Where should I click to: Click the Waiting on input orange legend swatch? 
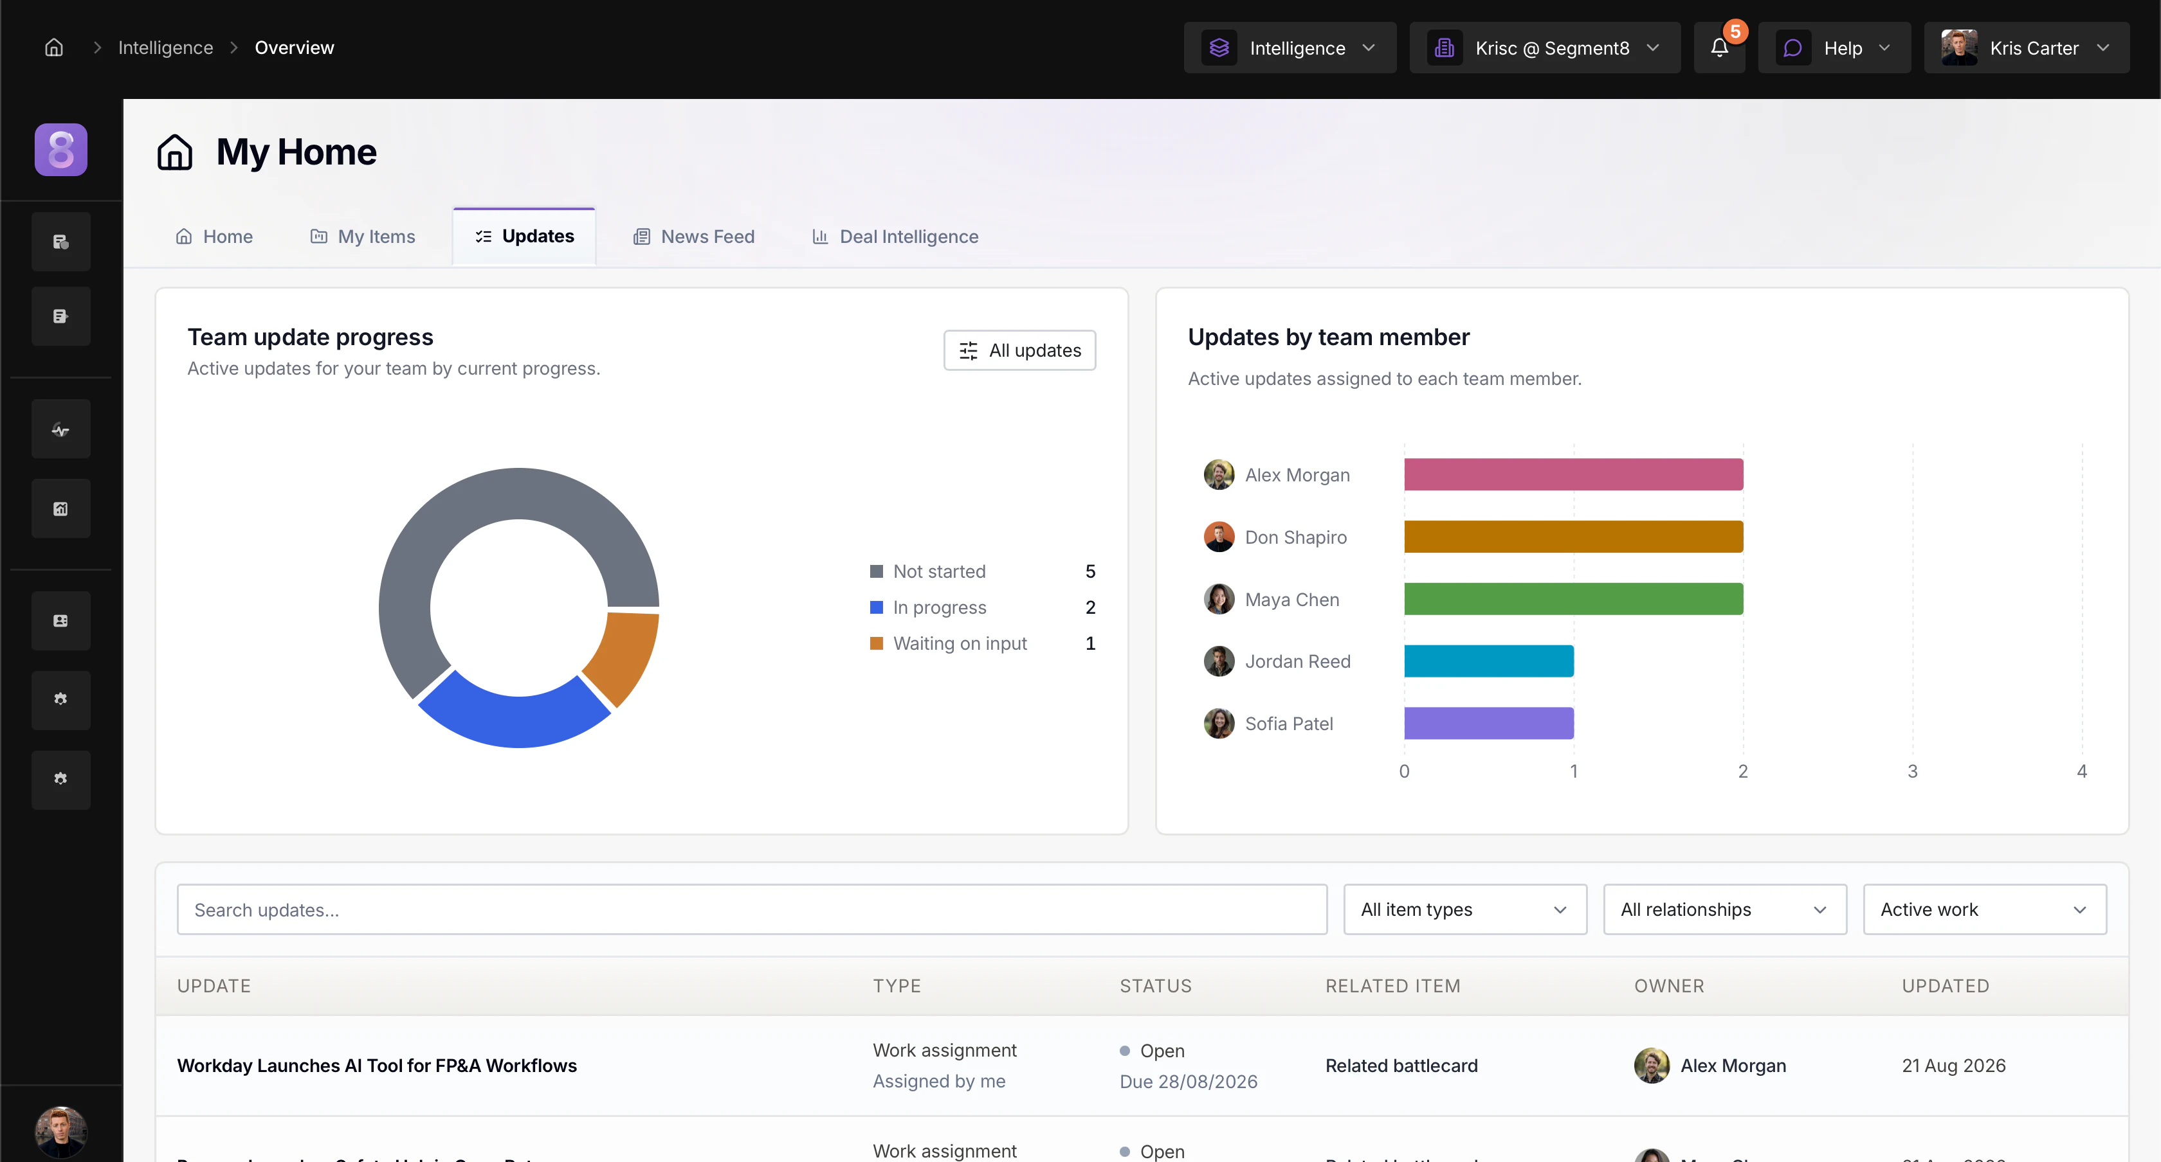[876, 644]
